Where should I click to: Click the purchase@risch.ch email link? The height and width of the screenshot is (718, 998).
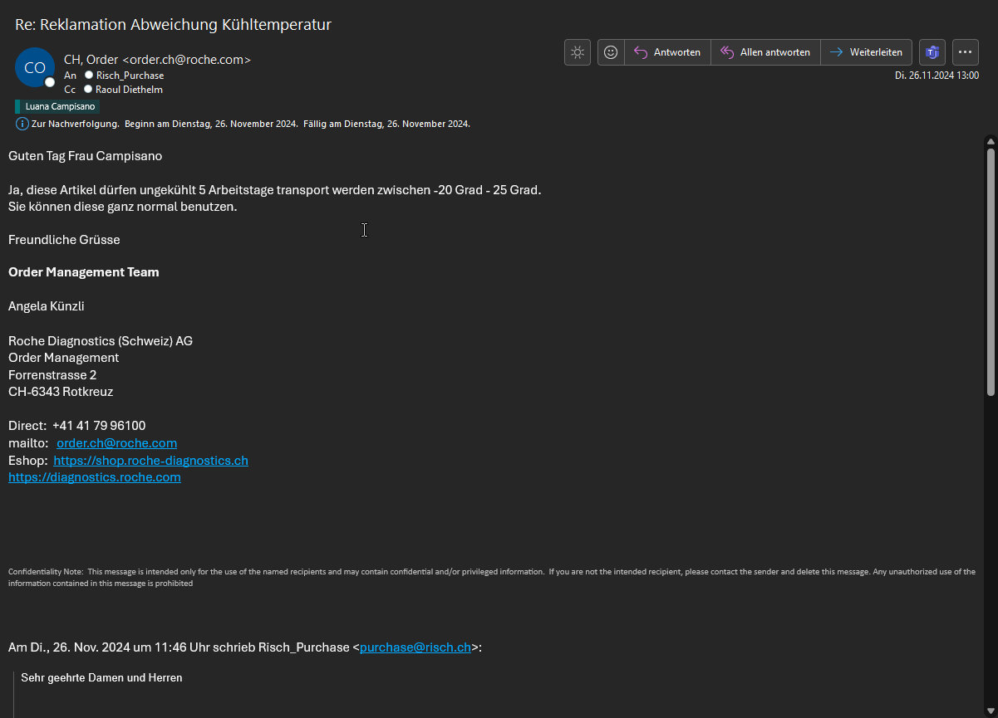coord(415,647)
